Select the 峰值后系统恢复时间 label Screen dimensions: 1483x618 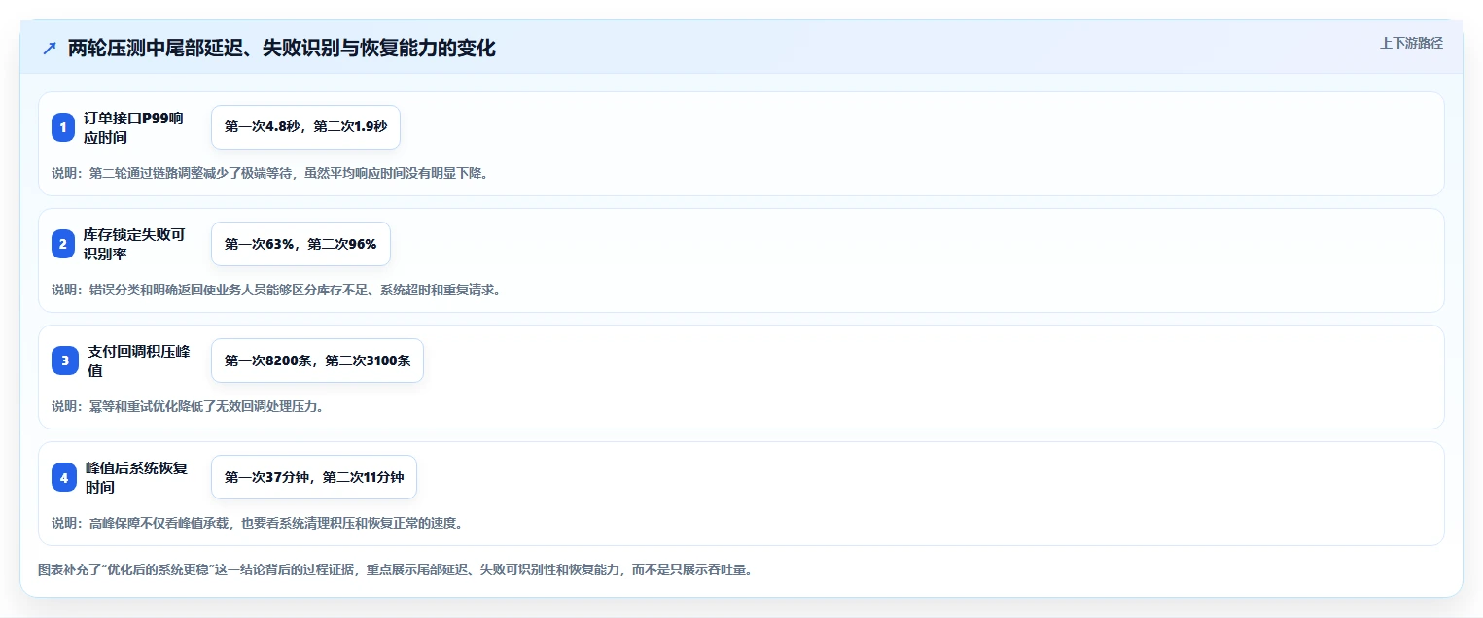[136, 477]
